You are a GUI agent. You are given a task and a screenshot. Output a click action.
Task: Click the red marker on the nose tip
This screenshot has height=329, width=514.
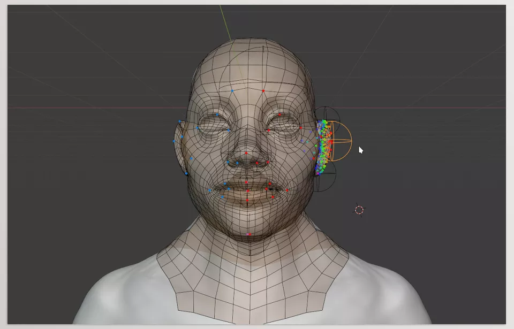point(246,153)
